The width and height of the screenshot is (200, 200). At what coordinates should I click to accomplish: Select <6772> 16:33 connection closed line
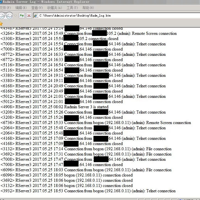tap(62, 59)
